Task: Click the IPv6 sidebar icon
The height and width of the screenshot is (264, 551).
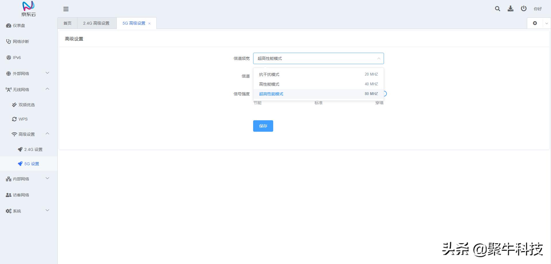Action: tap(9, 58)
